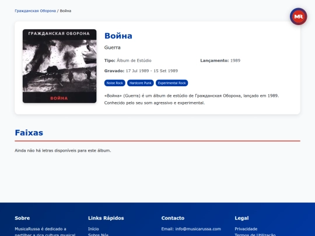
Task: Select the Hardcore Punk genre tag
Action: point(141,83)
